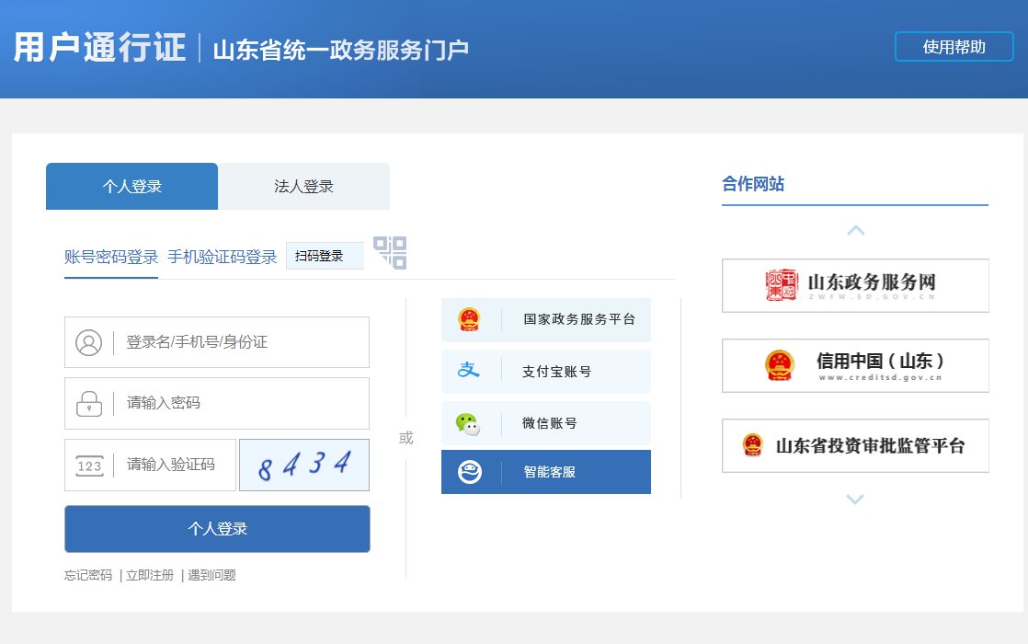The width and height of the screenshot is (1028, 644).
Task: Click the 123 captcha field icon
Action: tap(89, 466)
